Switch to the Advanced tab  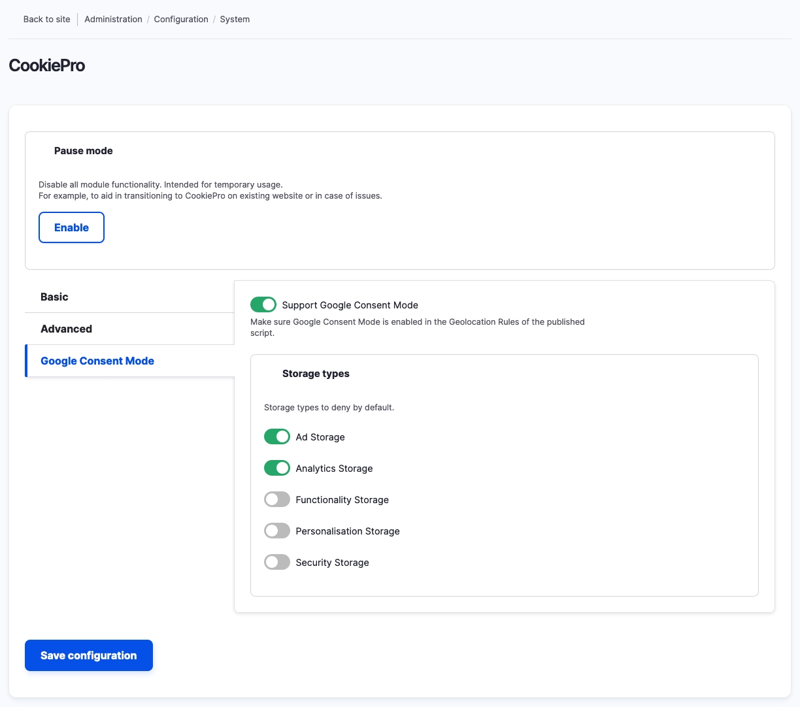[x=129, y=329]
